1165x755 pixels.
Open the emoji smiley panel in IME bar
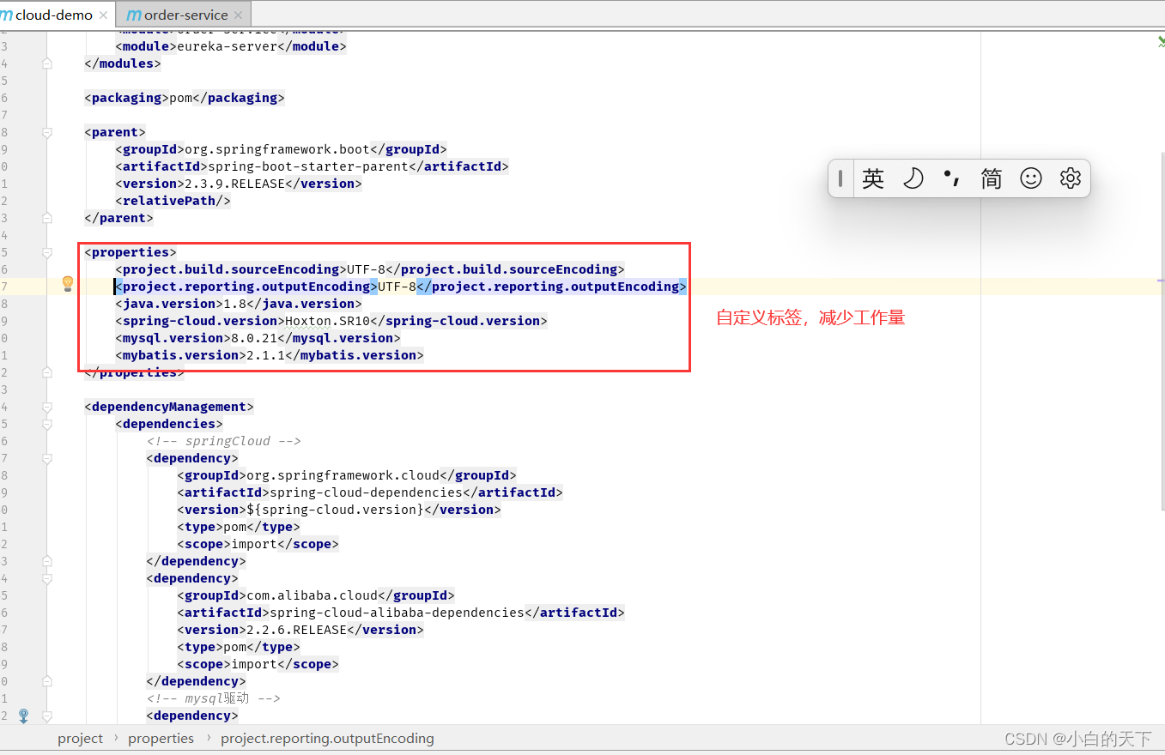pos(1030,178)
